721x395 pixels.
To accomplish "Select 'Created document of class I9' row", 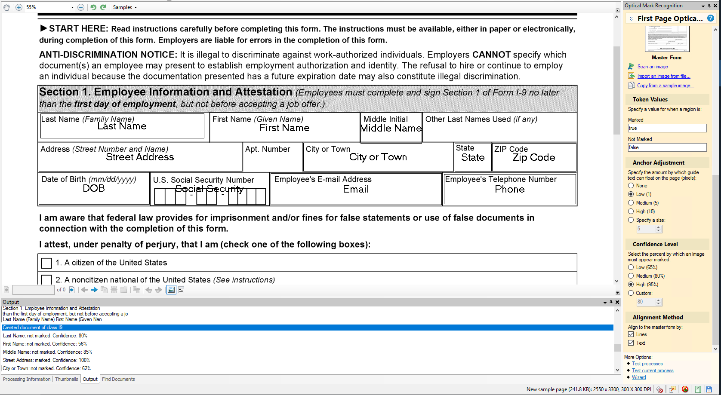I will click(307, 328).
